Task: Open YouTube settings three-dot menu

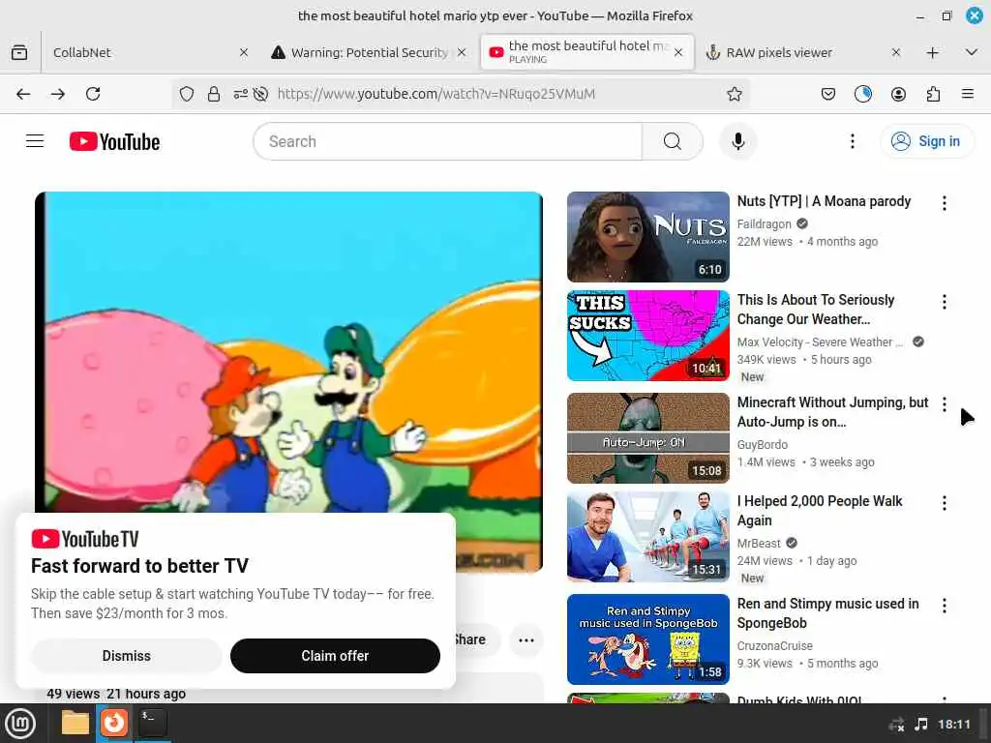Action: pos(852,141)
